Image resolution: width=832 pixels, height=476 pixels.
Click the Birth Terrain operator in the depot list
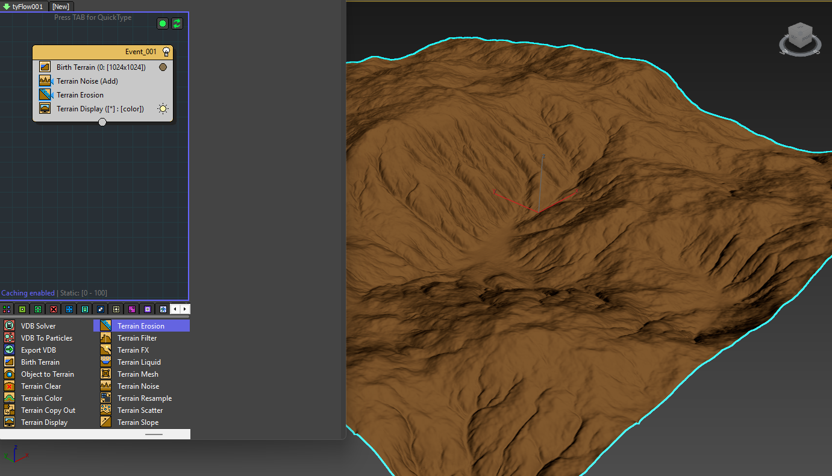coord(40,362)
